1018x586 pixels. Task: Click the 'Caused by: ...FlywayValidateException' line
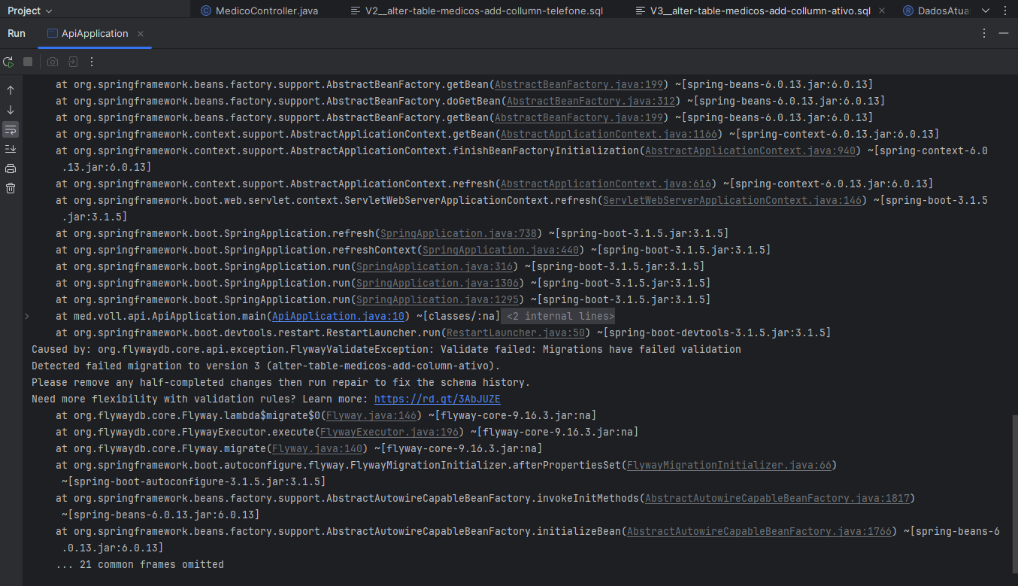point(386,350)
